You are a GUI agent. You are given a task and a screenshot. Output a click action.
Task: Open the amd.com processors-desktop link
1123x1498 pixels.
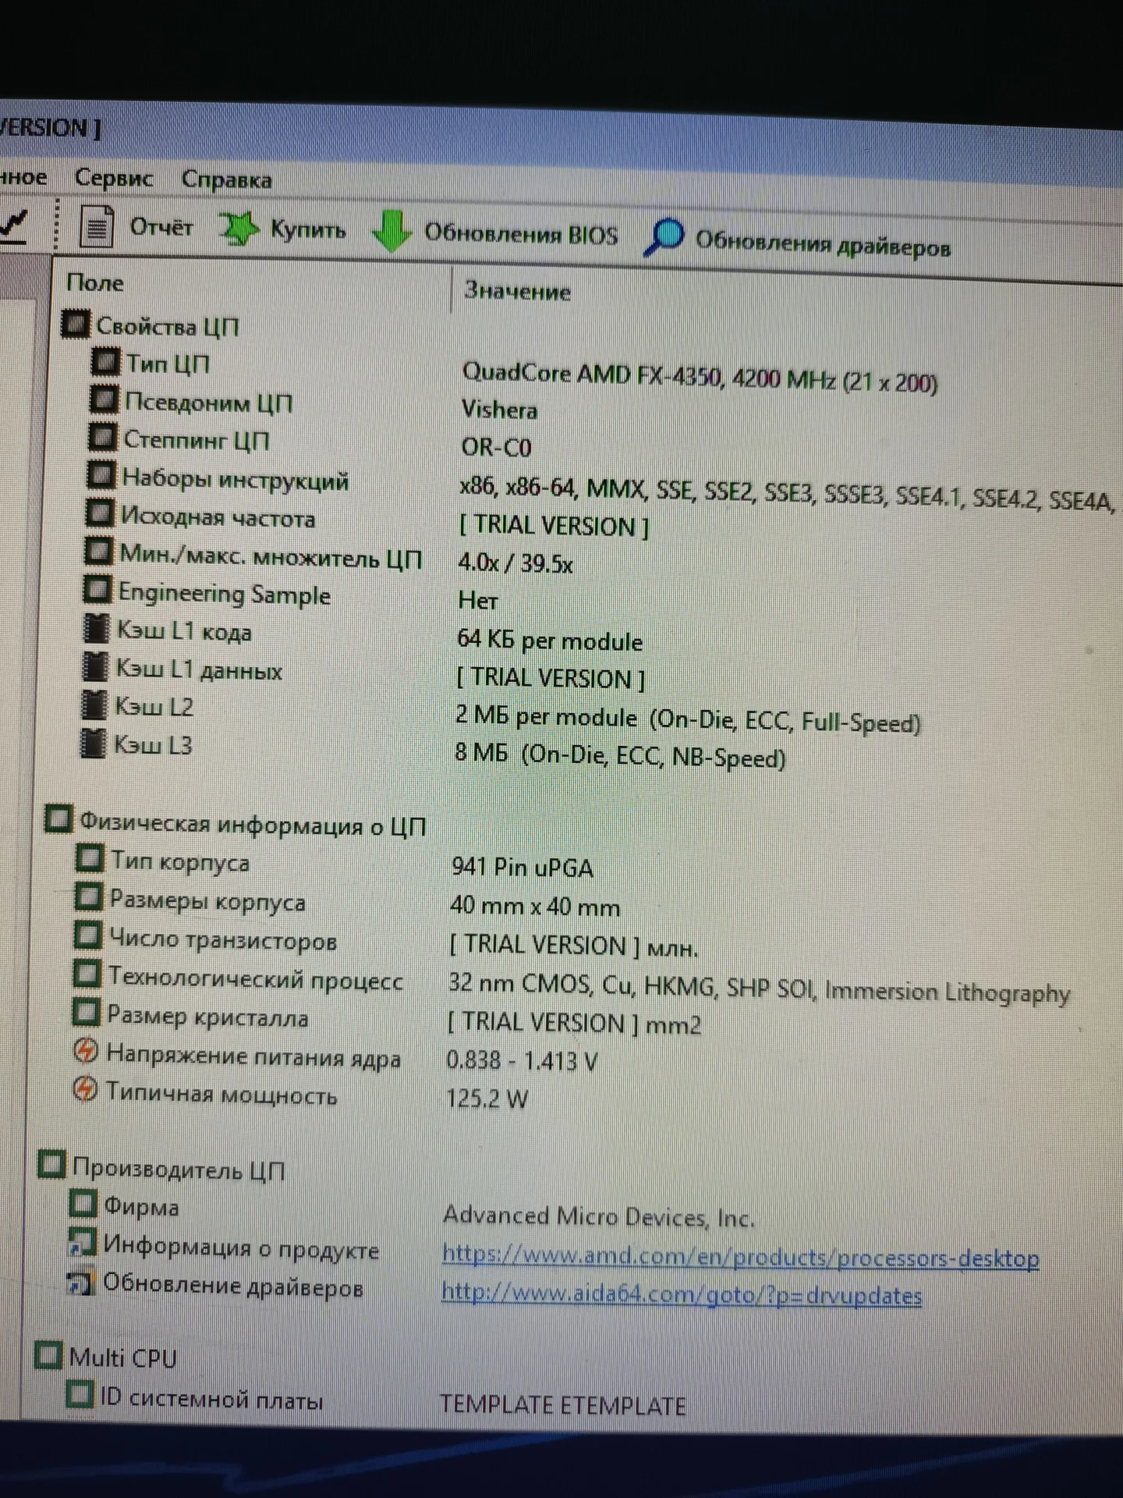click(x=740, y=1256)
